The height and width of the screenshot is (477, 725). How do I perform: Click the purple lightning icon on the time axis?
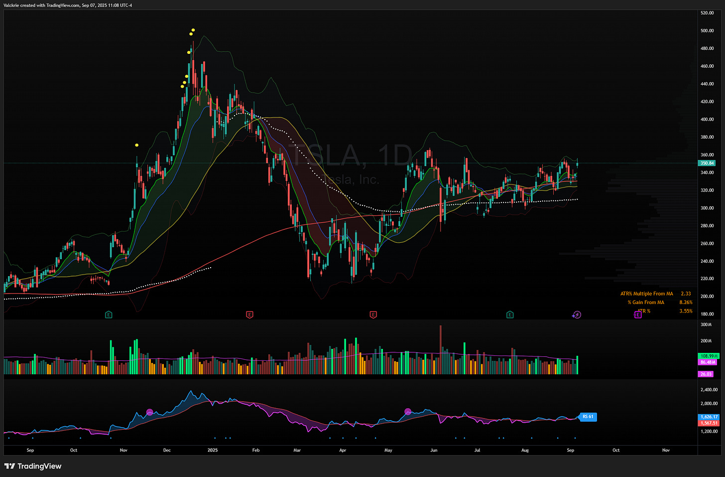tap(577, 315)
